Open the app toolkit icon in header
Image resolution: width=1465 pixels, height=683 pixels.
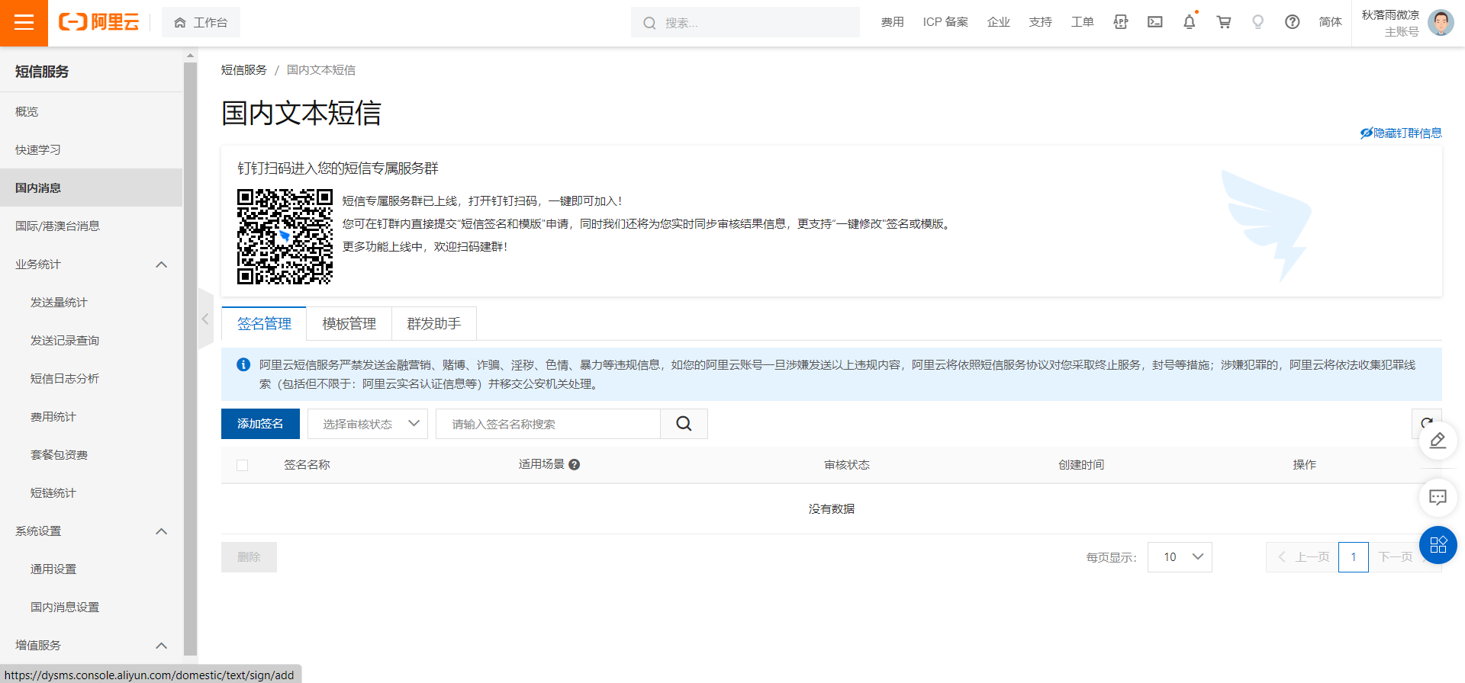[1120, 22]
